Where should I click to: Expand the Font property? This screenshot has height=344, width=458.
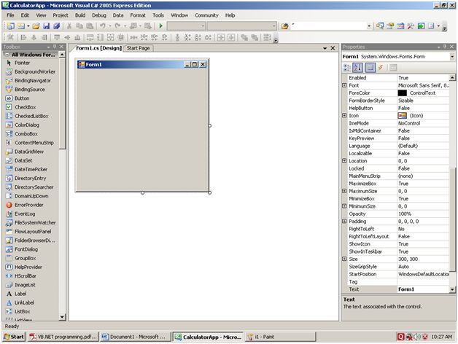tap(344, 85)
